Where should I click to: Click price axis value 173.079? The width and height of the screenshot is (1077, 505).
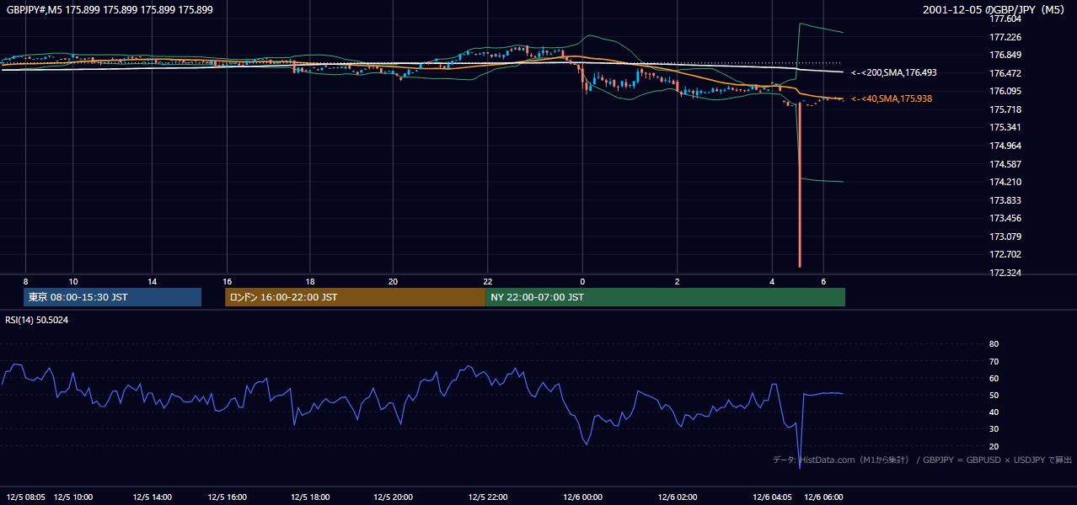(1005, 237)
